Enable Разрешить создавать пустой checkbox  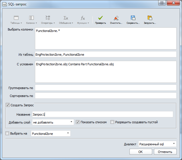click(112, 122)
